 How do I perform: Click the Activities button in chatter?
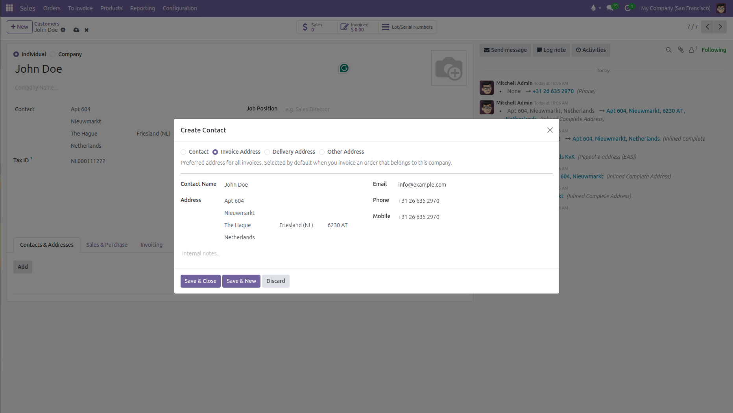click(x=591, y=50)
